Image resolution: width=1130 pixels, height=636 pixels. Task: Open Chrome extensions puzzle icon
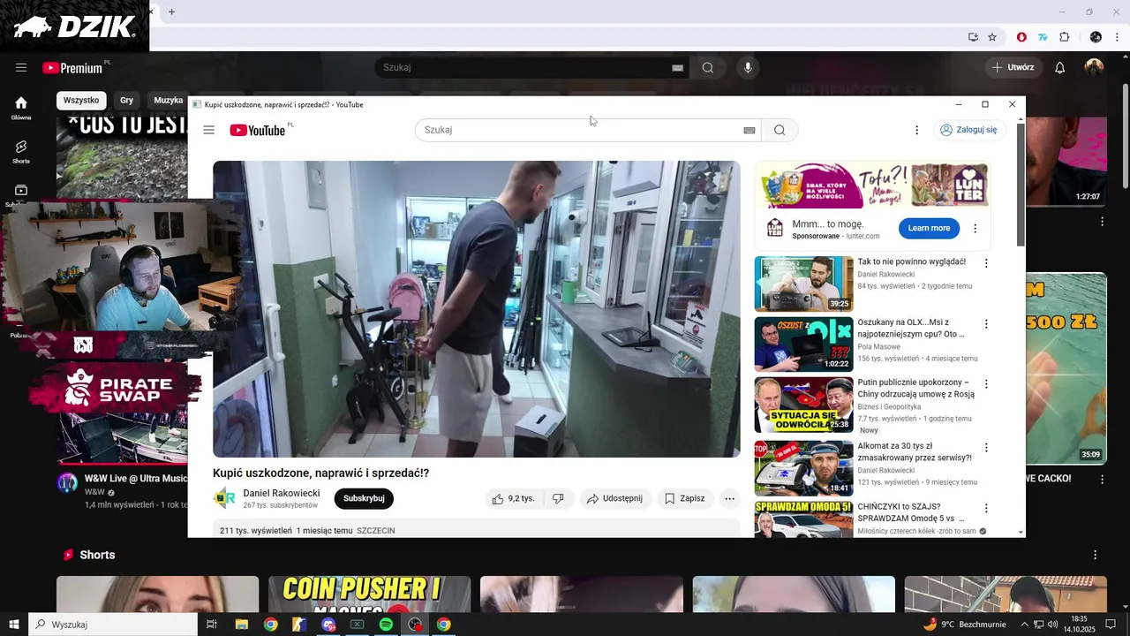[x=1064, y=37]
